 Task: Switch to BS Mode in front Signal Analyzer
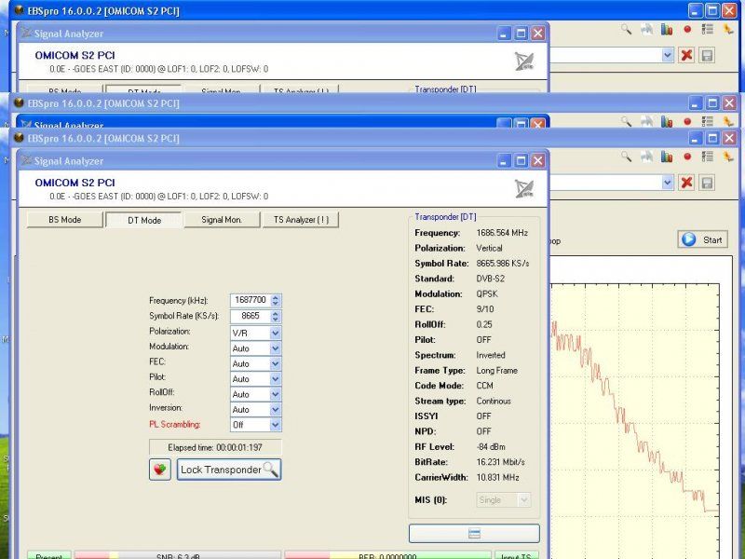click(64, 220)
